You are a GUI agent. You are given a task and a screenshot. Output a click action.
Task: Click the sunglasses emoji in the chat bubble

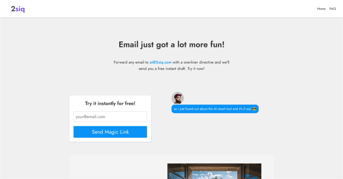click(254, 109)
